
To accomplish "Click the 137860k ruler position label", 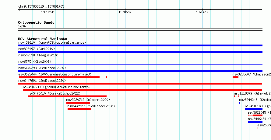I will [125, 12].
